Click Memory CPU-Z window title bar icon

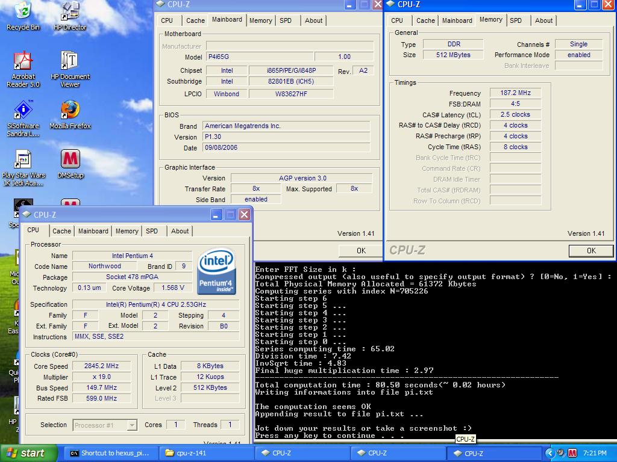(x=390, y=4)
